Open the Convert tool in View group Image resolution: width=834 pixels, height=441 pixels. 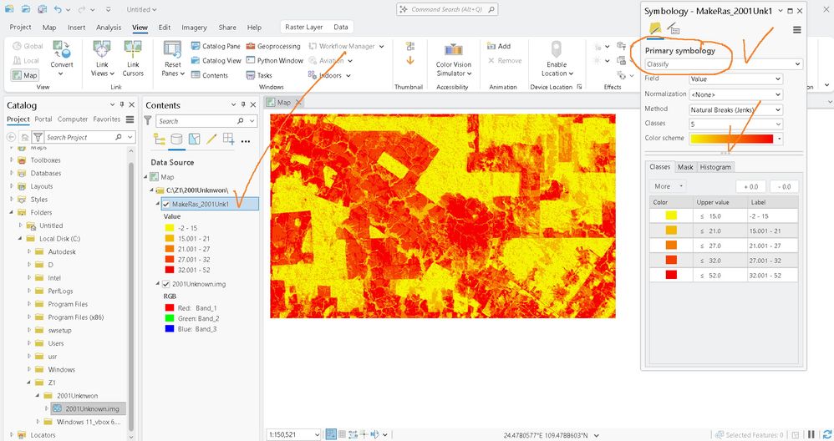pos(62,58)
